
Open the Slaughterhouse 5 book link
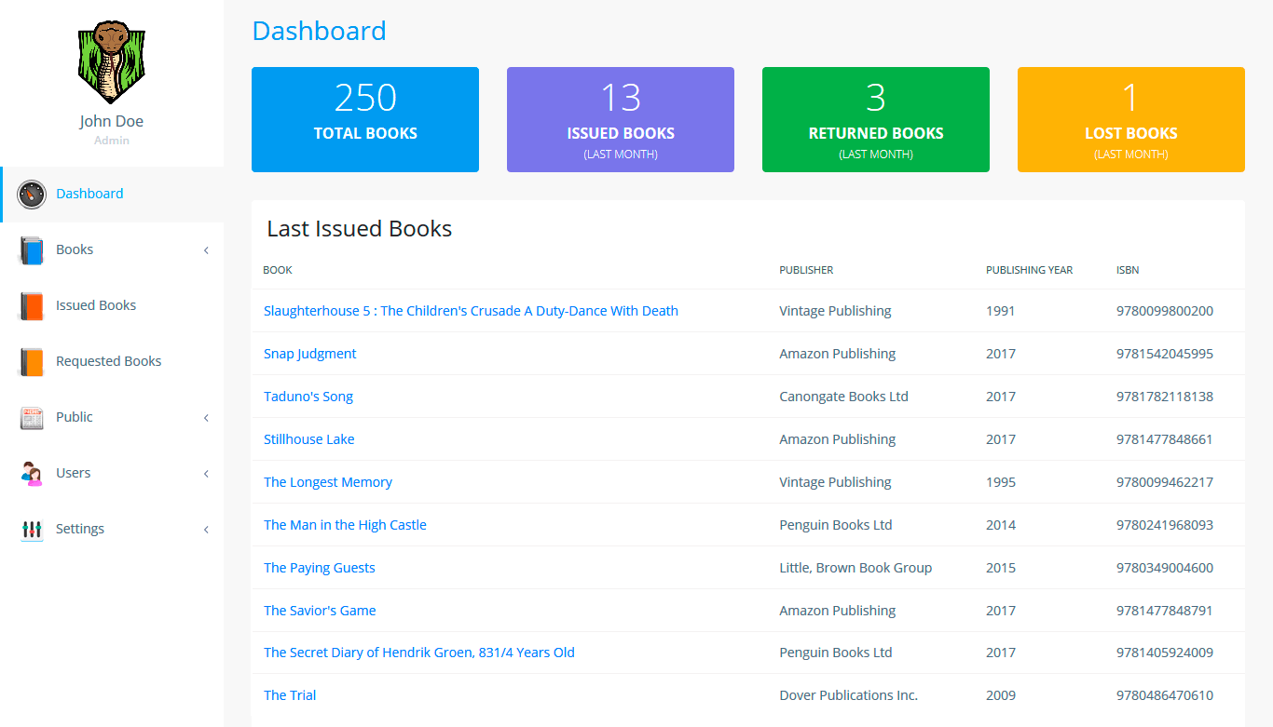pos(471,311)
